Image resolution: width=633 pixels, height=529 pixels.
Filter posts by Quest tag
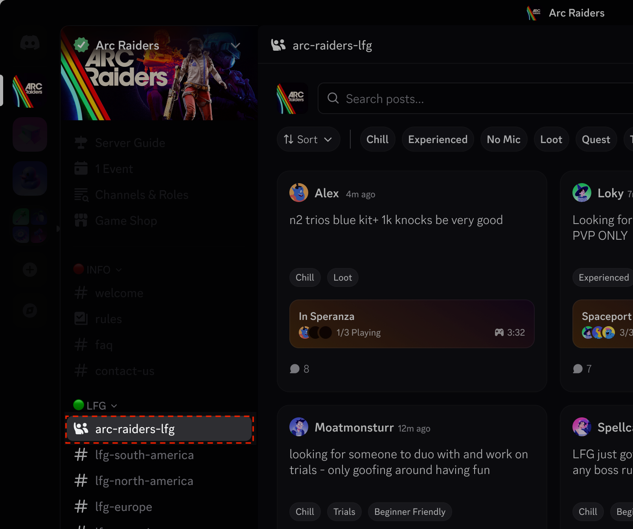pyautogui.click(x=596, y=139)
